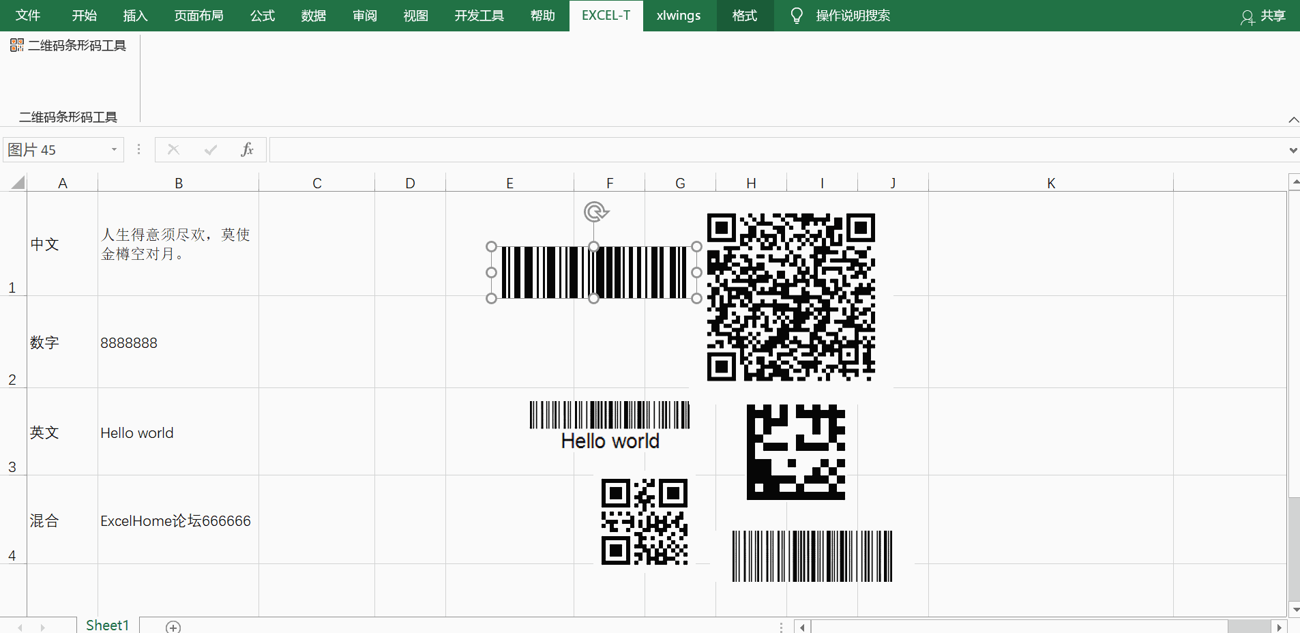Click the confirm entry checkmark icon
Screen dimensions: 1300x633
coord(211,150)
